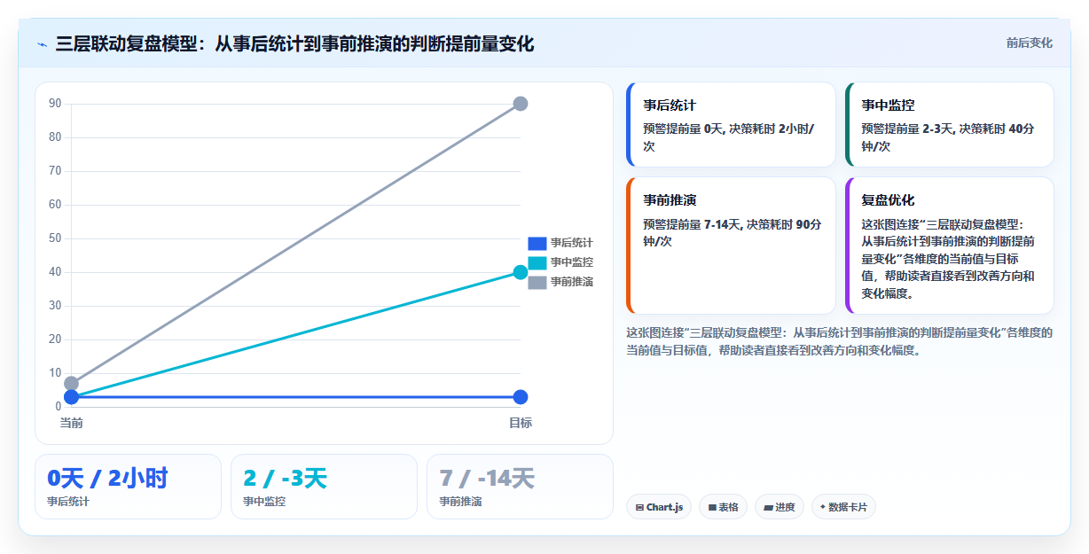Click the icon inside the 表格 chip
The width and height of the screenshot is (1089, 554).
point(712,508)
